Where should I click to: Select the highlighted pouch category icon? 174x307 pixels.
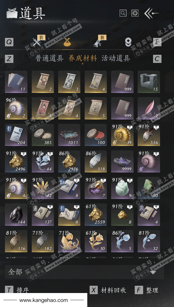point(67,42)
